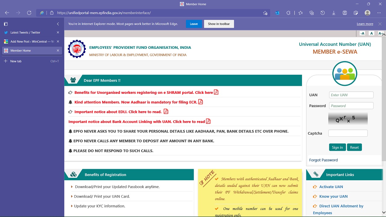Viewport: 386px width, 217px height.
Task: Open the Extensions puzzle icon
Action: [x=288, y=13]
